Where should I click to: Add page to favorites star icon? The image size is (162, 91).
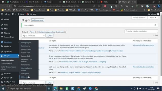tap(99, 6)
